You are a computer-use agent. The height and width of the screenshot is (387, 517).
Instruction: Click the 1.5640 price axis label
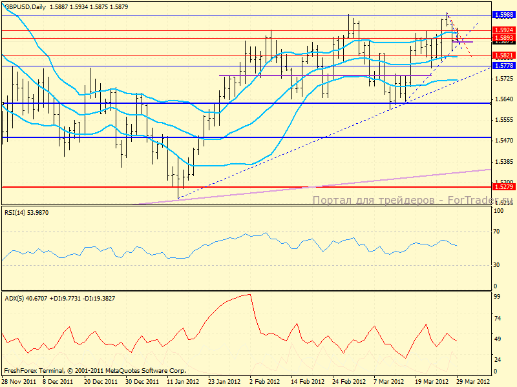pos(503,99)
